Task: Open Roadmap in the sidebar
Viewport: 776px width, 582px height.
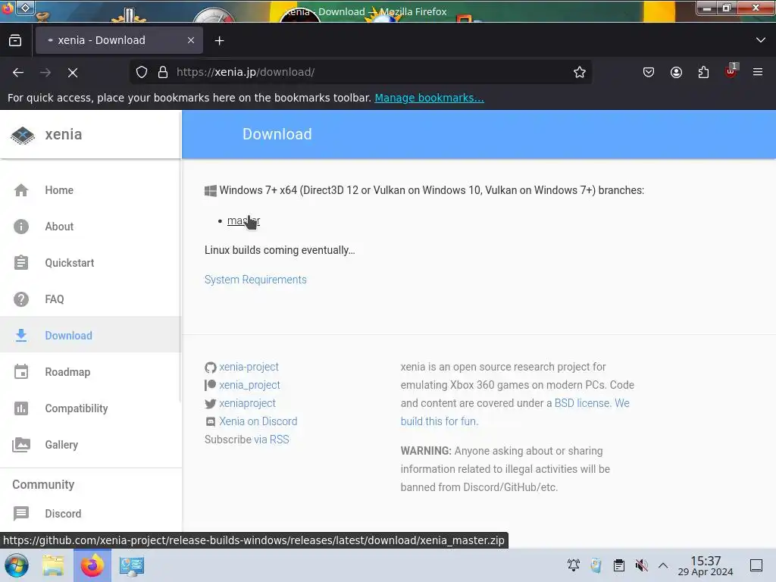Action: click(91, 372)
